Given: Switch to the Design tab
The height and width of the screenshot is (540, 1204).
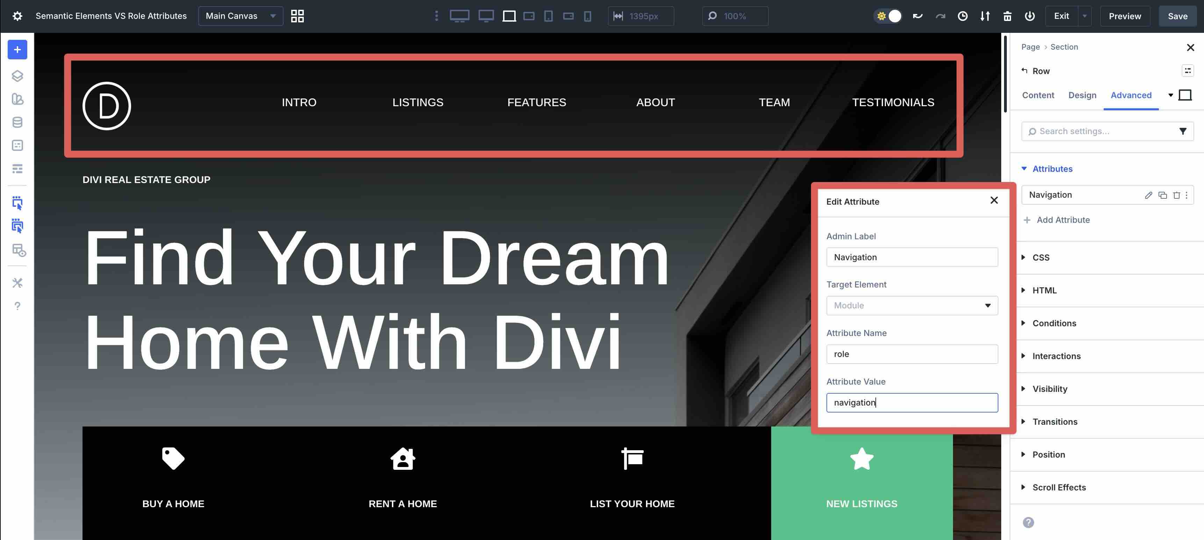Looking at the screenshot, I should click(x=1082, y=95).
